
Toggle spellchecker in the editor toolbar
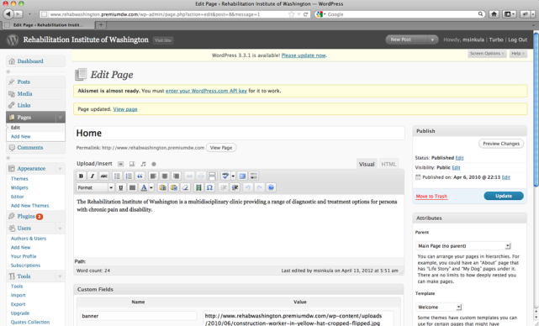pos(225,176)
